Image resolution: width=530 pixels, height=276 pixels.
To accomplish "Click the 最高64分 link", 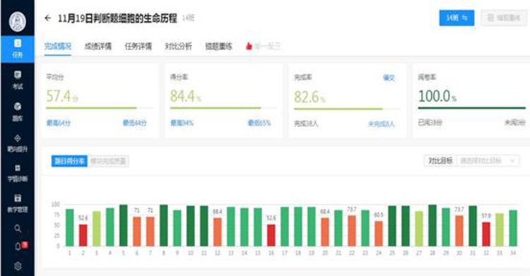I will [x=59, y=123].
